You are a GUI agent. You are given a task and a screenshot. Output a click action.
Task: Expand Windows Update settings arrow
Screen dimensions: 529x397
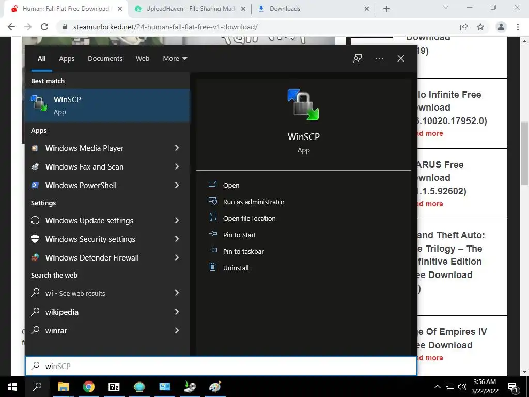(x=177, y=220)
